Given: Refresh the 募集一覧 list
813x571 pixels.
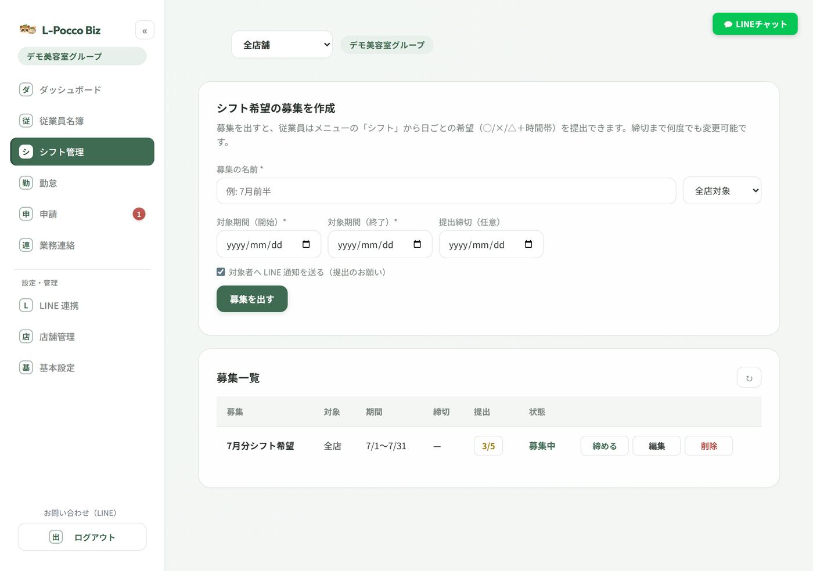Looking at the screenshot, I should click(x=749, y=378).
